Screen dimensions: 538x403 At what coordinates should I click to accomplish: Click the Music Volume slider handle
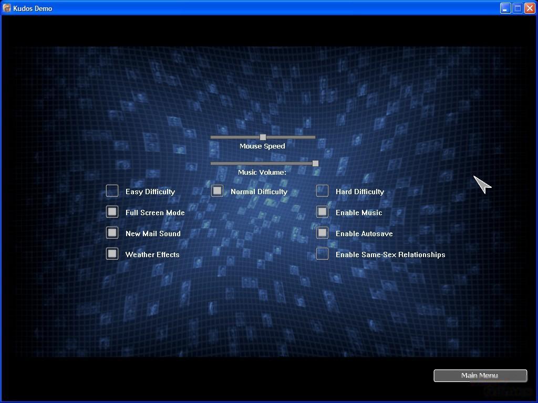click(315, 164)
